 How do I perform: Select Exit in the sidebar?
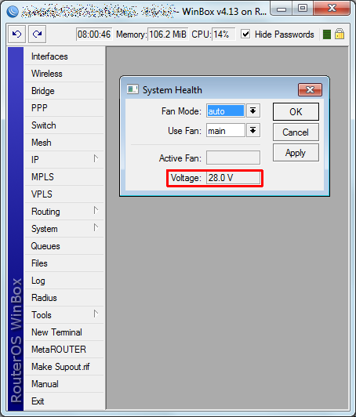tap(64, 401)
